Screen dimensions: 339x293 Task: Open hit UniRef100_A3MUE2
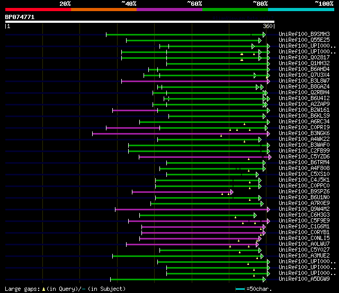pos(304,256)
